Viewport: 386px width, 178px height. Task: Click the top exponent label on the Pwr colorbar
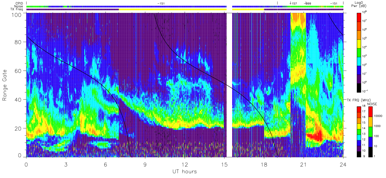coord(365,12)
